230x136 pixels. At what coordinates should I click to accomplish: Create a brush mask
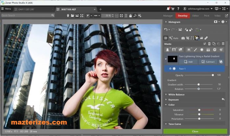tap(195, 50)
